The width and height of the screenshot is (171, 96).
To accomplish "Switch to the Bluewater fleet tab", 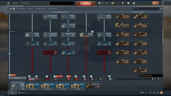I will (x=40, y=9).
